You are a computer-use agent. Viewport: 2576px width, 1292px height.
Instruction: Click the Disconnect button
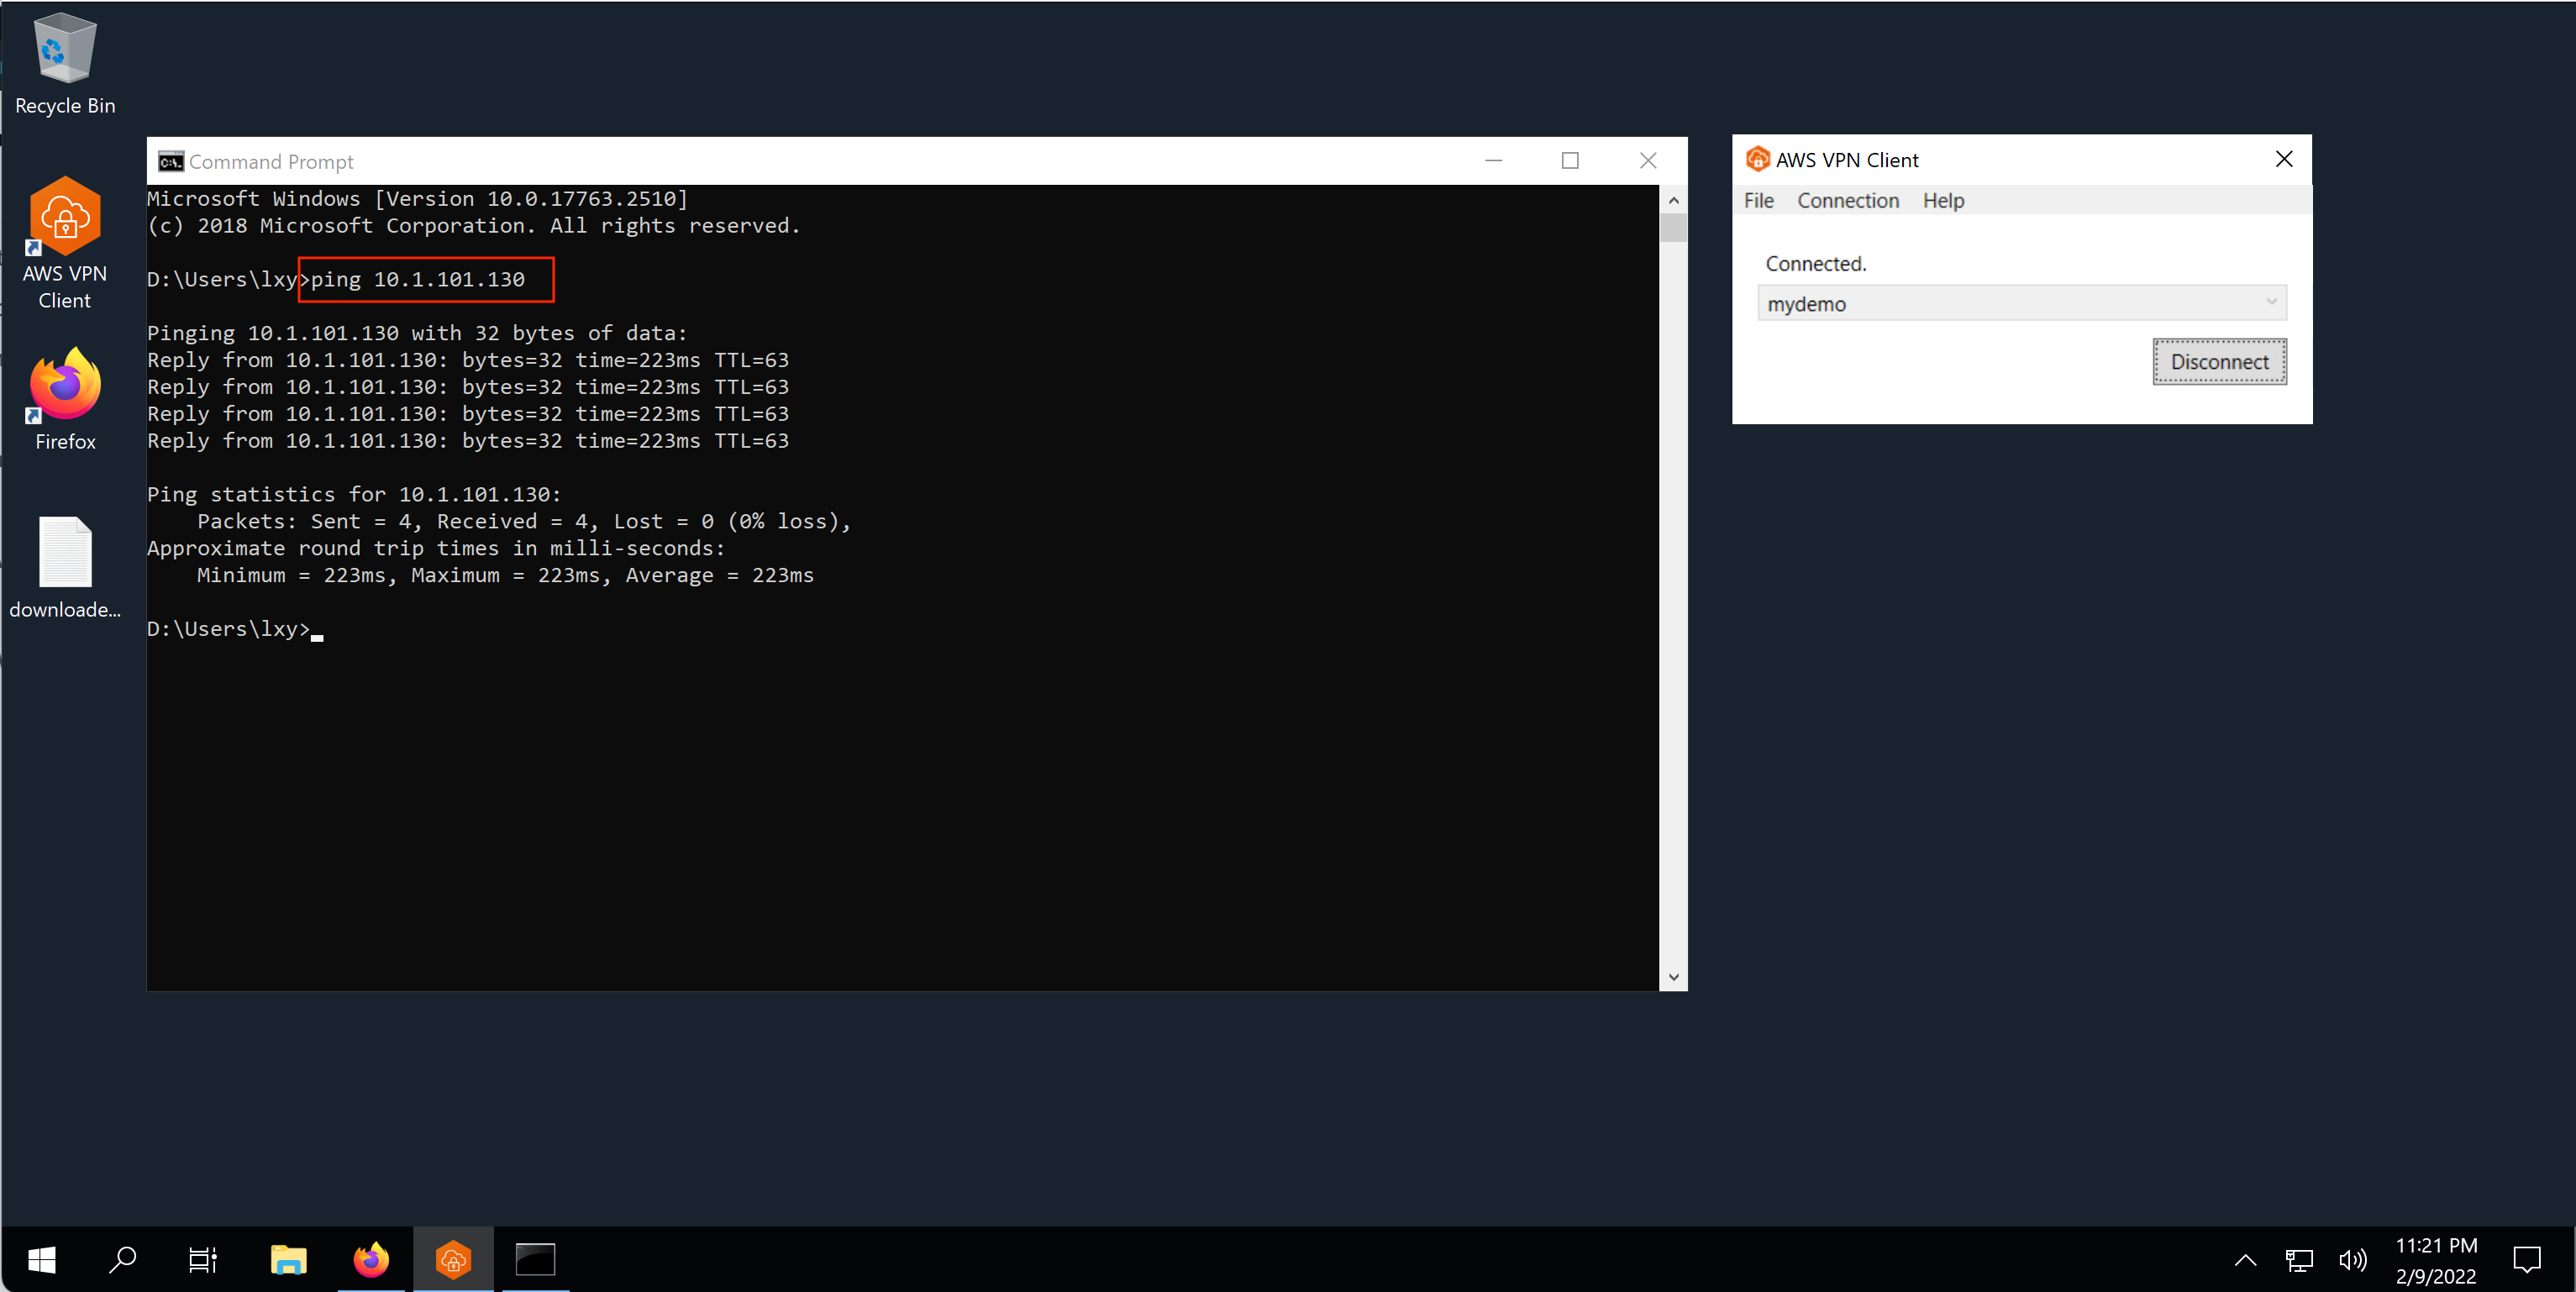2220,362
